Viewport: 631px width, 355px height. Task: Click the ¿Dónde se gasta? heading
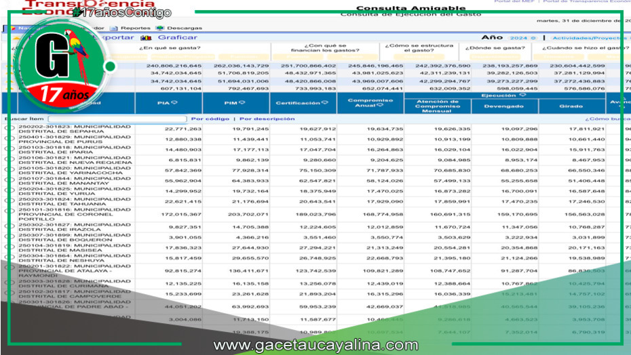tap(495, 48)
